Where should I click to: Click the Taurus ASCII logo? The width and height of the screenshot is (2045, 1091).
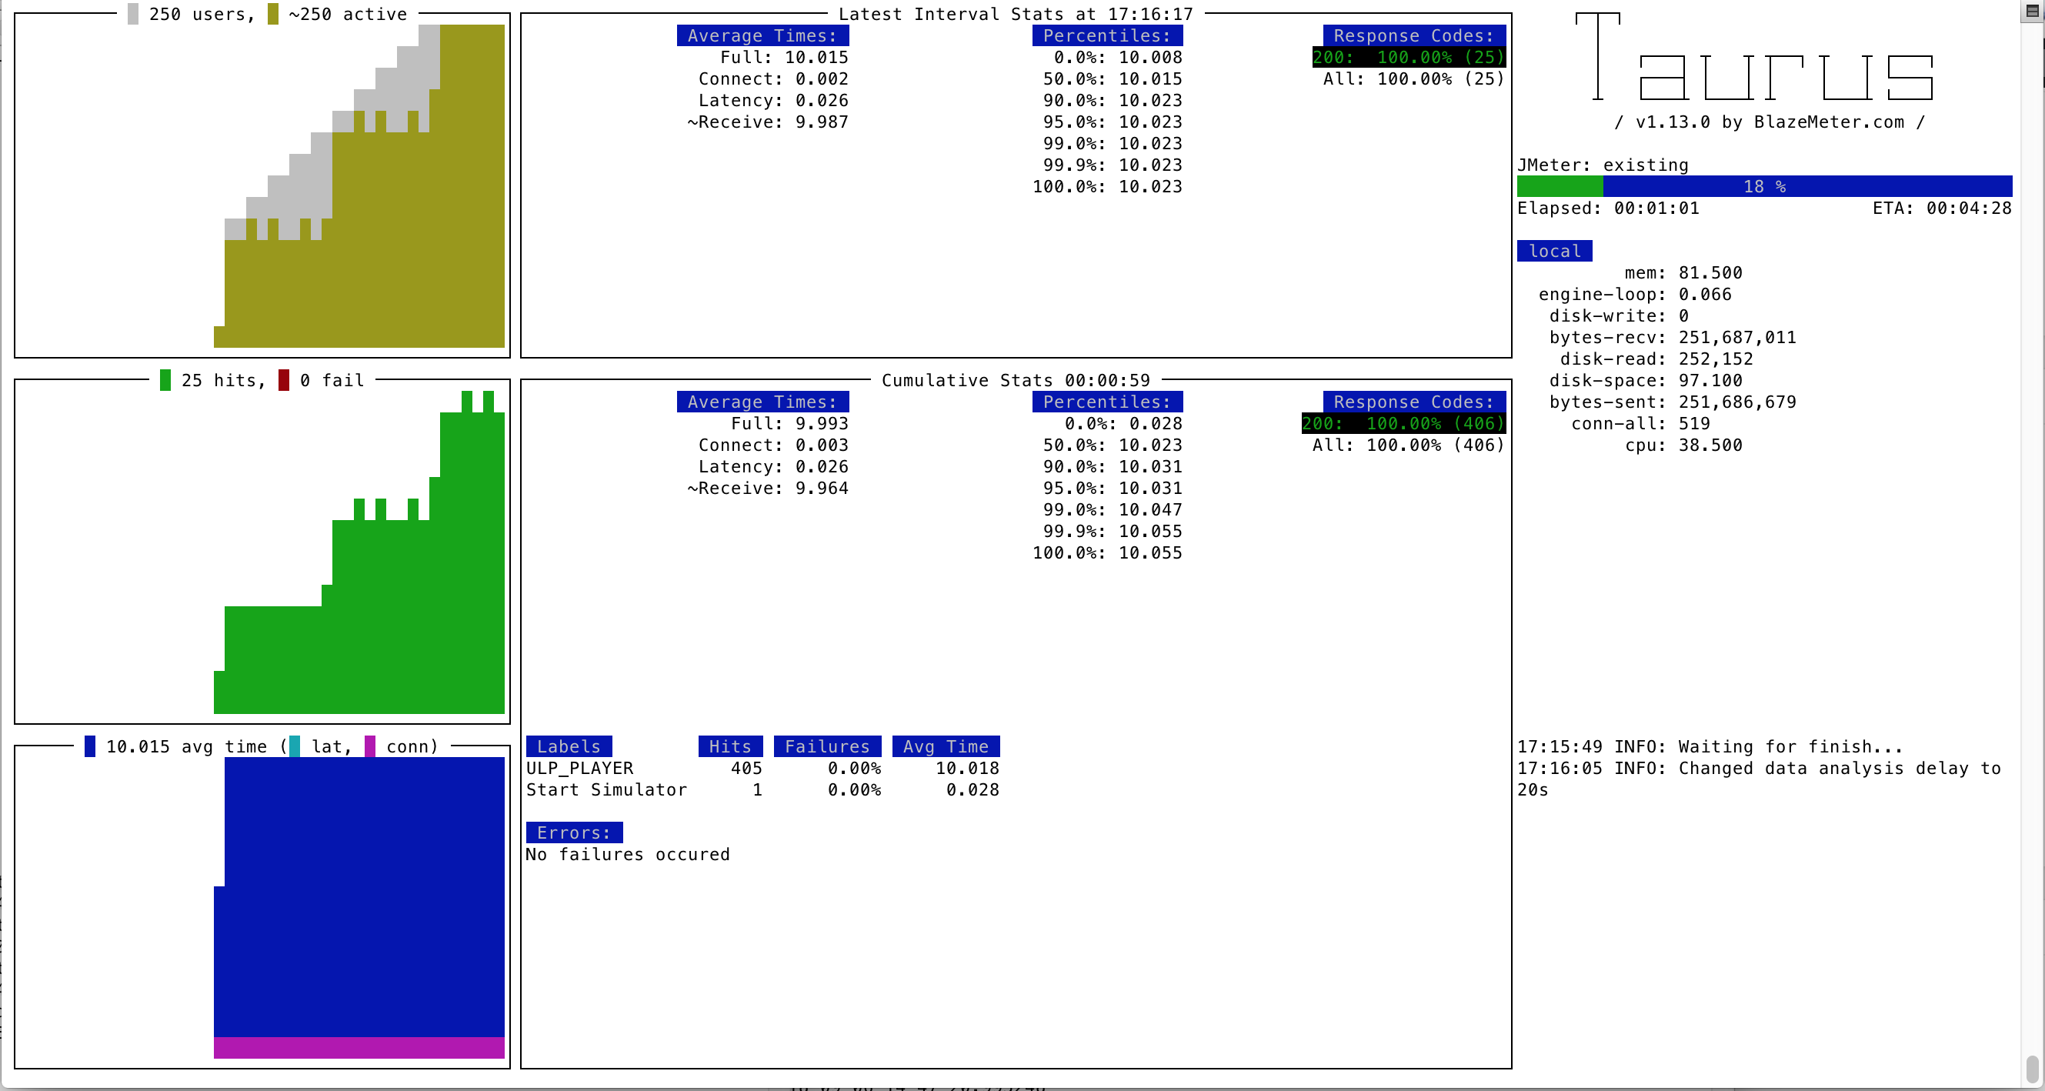coord(1754,57)
